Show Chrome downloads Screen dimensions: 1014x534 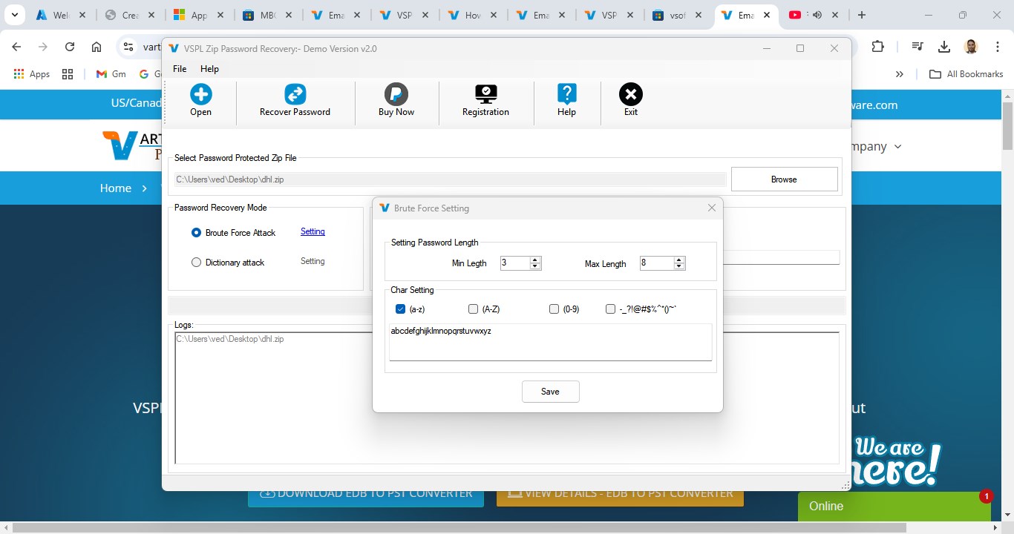(944, 47)
